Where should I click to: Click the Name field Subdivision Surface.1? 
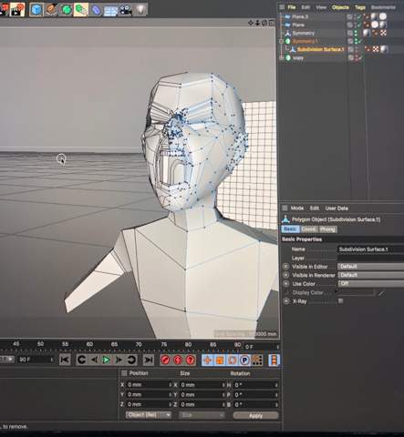point(370,249)
